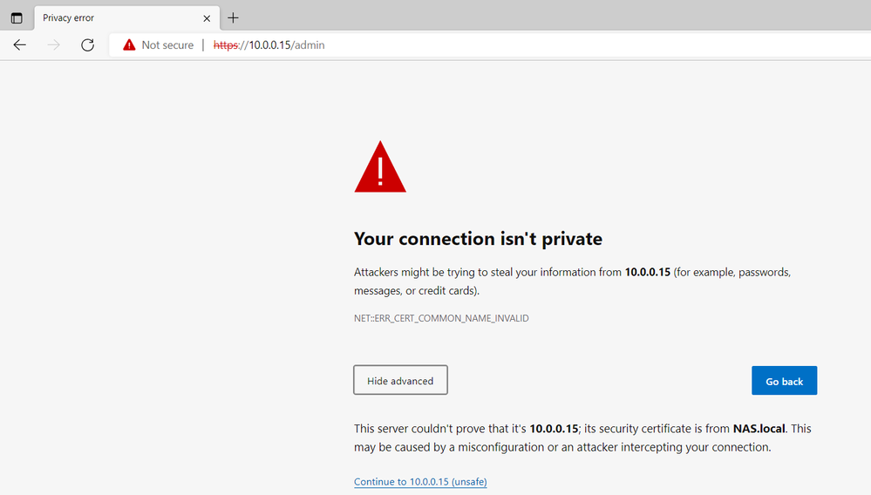Screen dimensions: 871x495
Task: Refresh the page with reload icon
Action: click(x=87, y=45)
